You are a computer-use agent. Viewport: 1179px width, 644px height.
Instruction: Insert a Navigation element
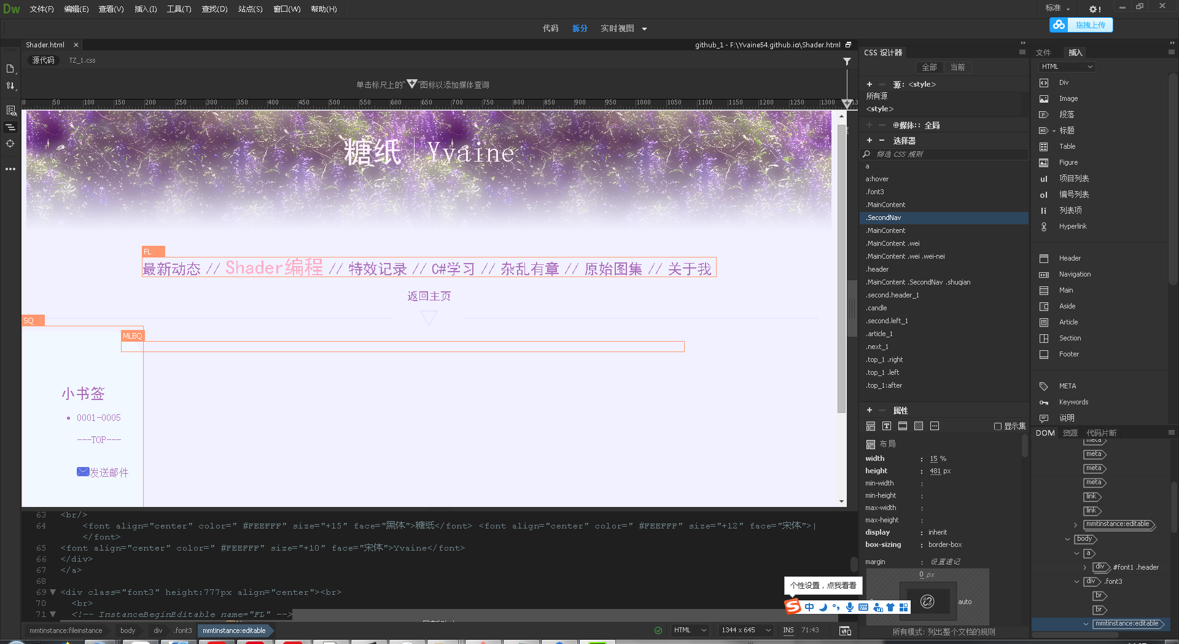(x=1075, y=274)
